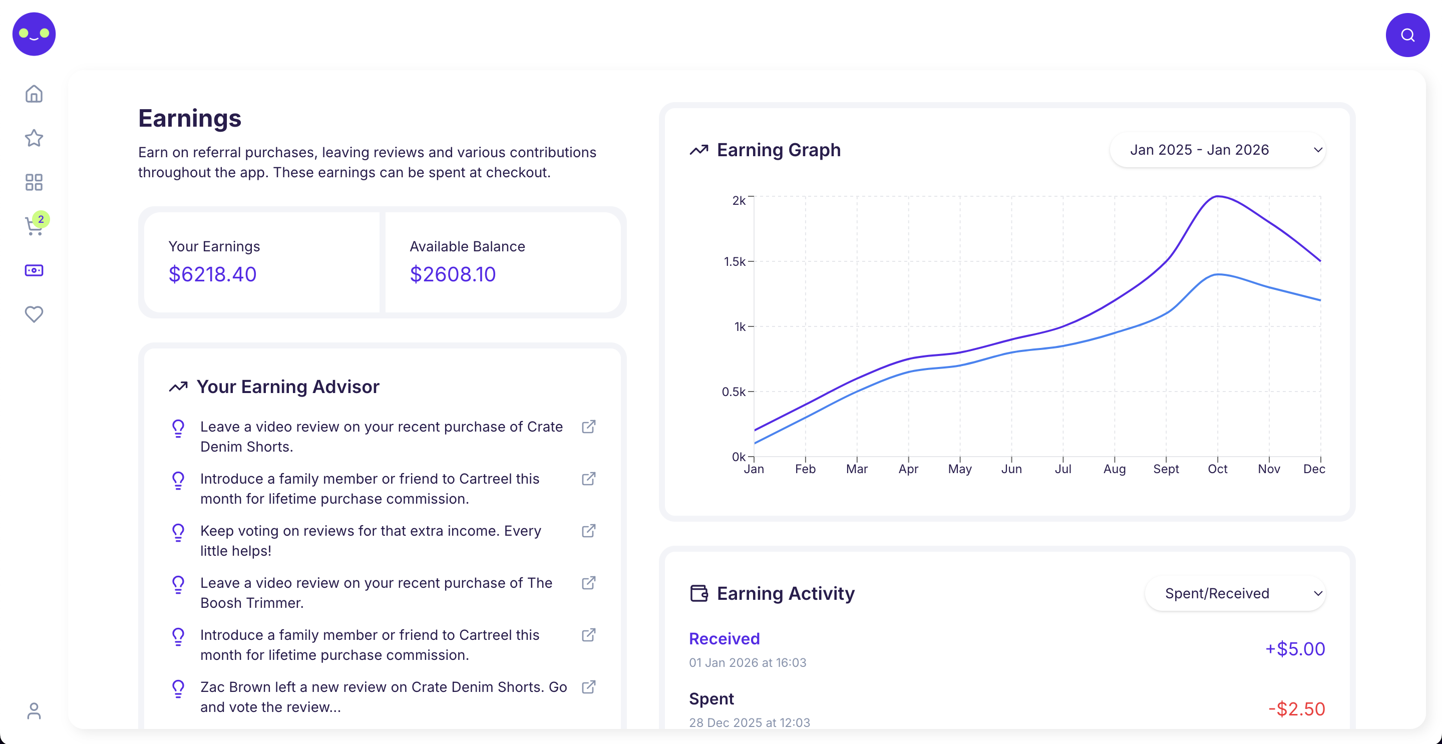
Task: Click the wallet icon beside Earning Activity
Action: (698, 593)
